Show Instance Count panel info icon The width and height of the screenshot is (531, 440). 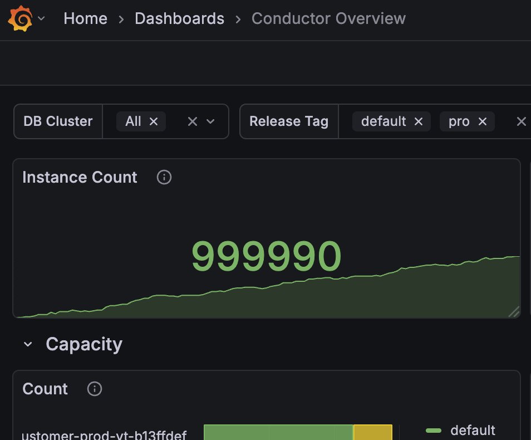(164, 177)
